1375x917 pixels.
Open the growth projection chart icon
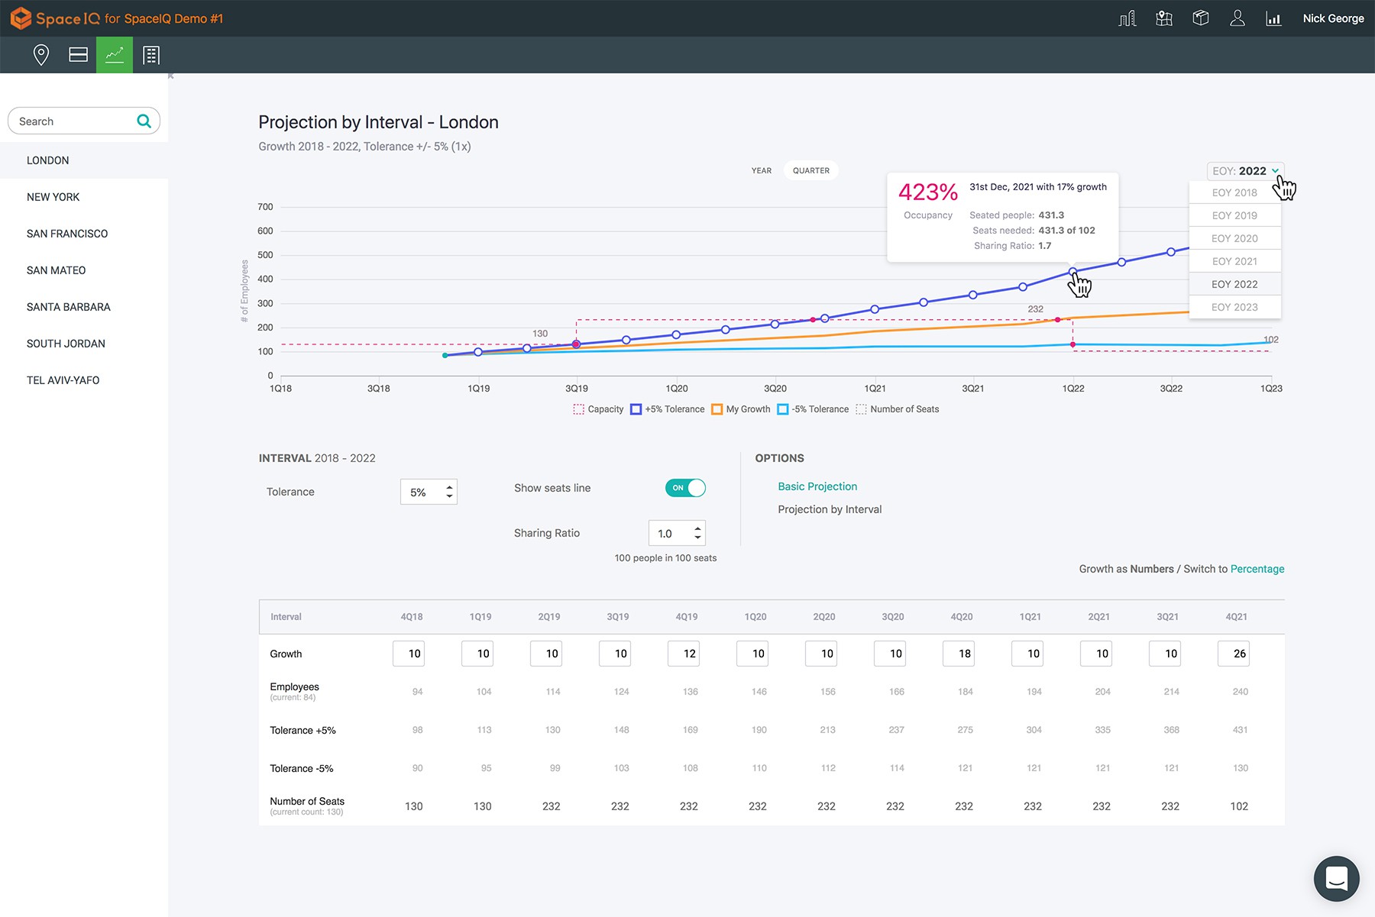coord(115,54)
